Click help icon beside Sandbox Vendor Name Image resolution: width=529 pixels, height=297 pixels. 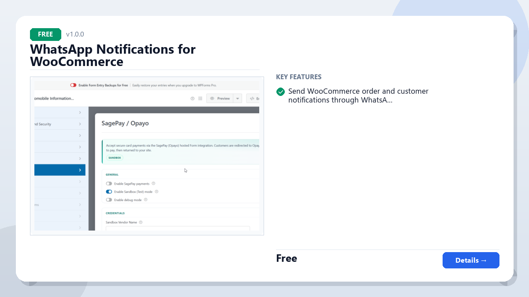(x=141, y=223)
